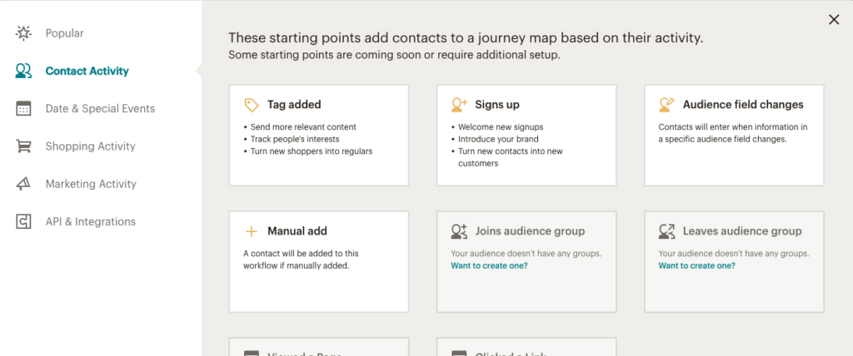The height and width of the screenshot is (356, 853).
Task: Click the Contact Activity people icon
Action: click(23, 71)
